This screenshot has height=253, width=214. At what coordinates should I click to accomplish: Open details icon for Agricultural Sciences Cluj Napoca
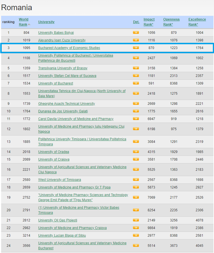[136, 169]
